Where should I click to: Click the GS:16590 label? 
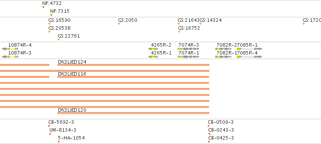(59, 20)
